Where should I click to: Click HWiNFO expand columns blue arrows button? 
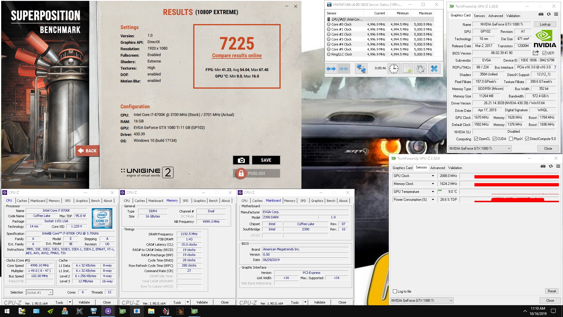click(x=331, y=69)
